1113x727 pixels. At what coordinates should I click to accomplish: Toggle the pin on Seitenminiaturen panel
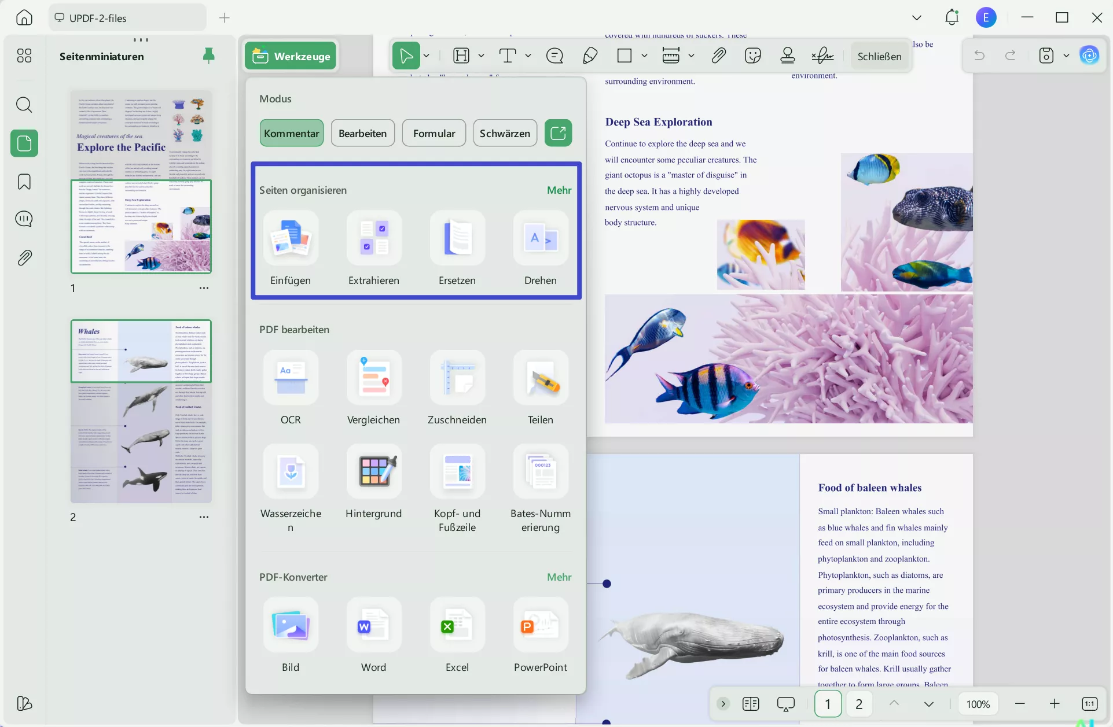click(x=208, y=56)
